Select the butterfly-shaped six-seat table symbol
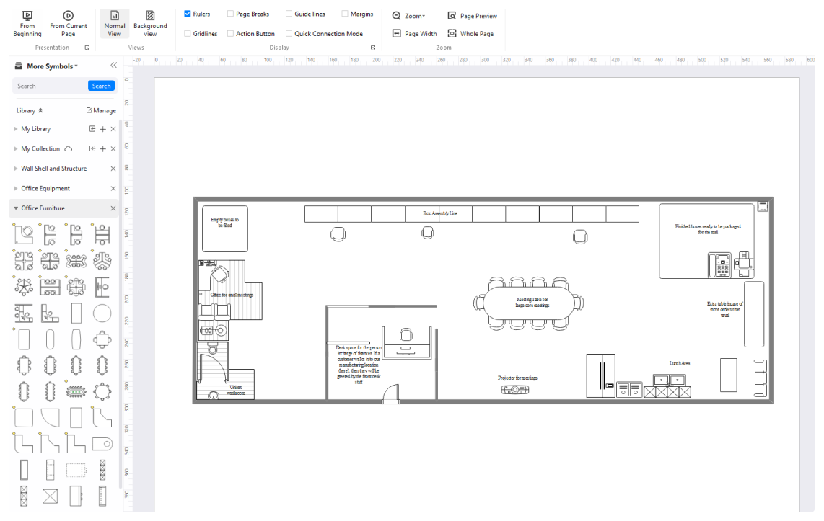Image resolution: width=824 pixels, height=521 pixels. (76, 260)
